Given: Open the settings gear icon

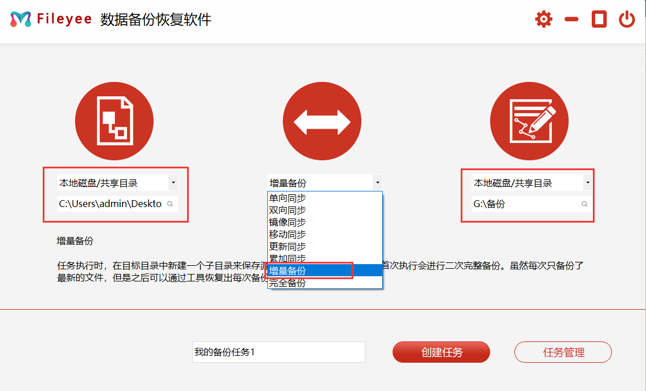Looking at the screenshot, I should click(543, 18).
